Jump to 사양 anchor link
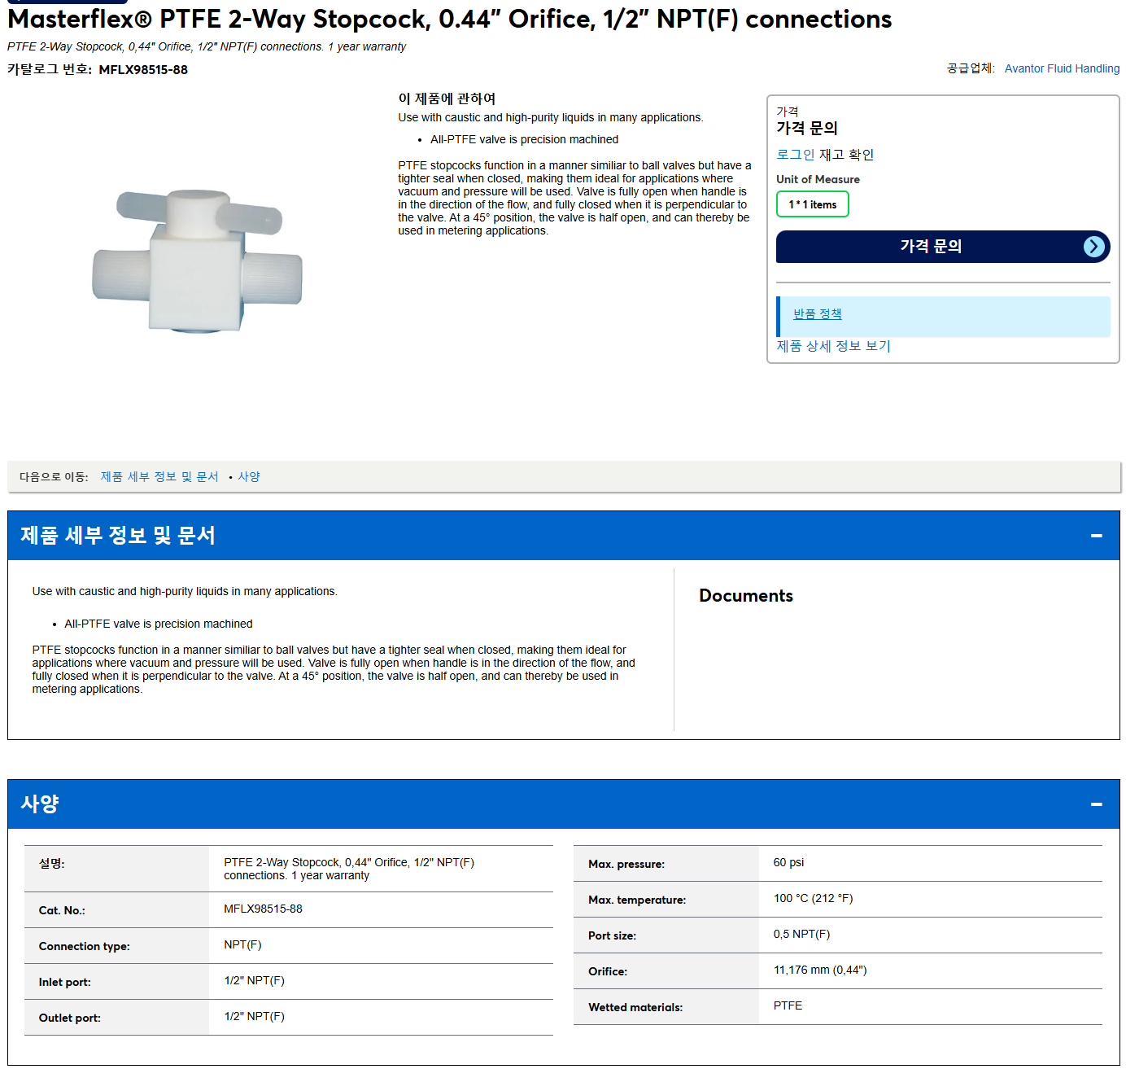Image resolution: width=1126 pixels, height=1082 pixels. (249, 477)
